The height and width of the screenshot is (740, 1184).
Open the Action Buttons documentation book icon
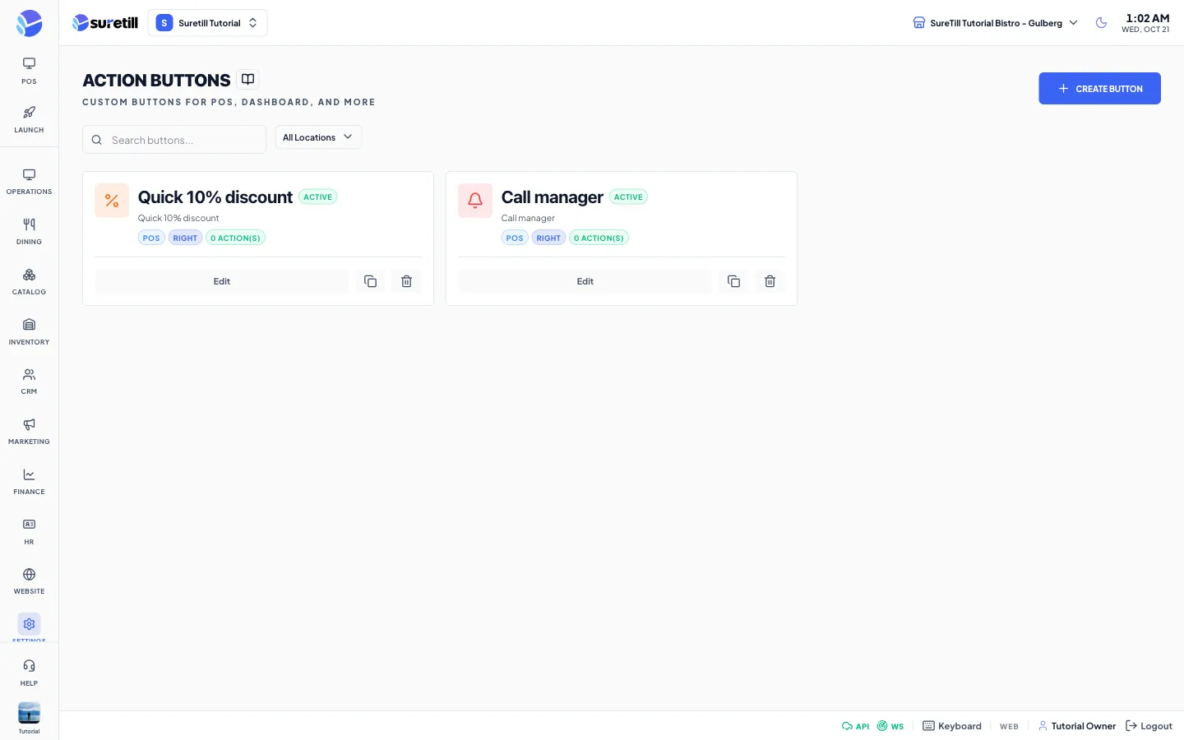pos(247,80)
